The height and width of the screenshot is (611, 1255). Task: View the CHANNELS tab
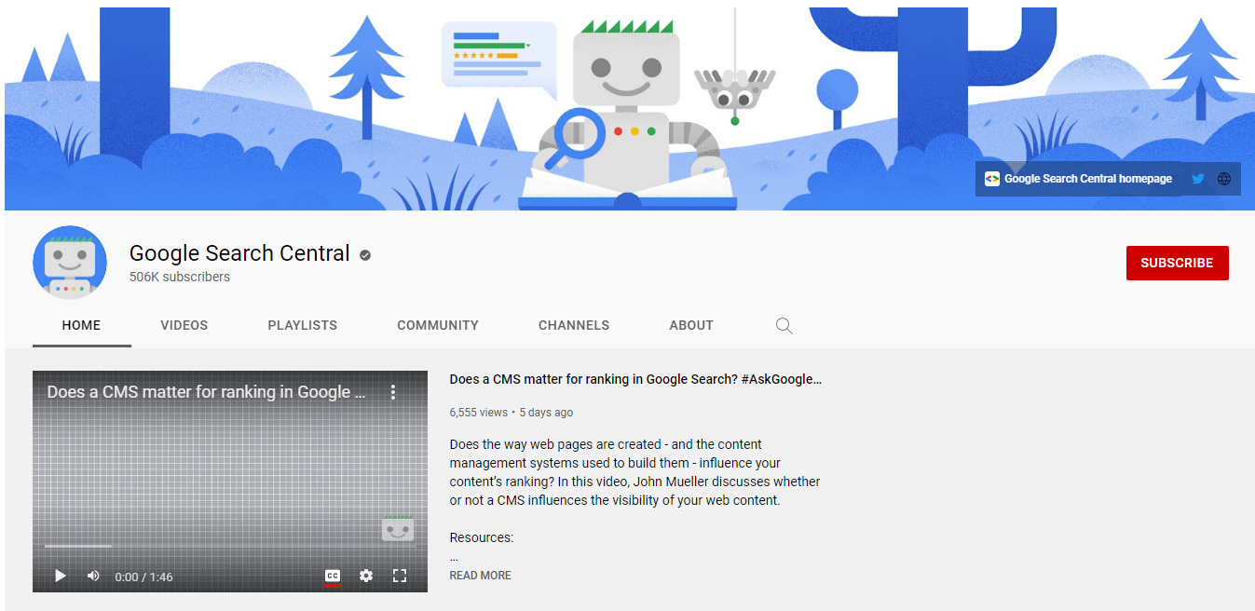tap(574, 325)
